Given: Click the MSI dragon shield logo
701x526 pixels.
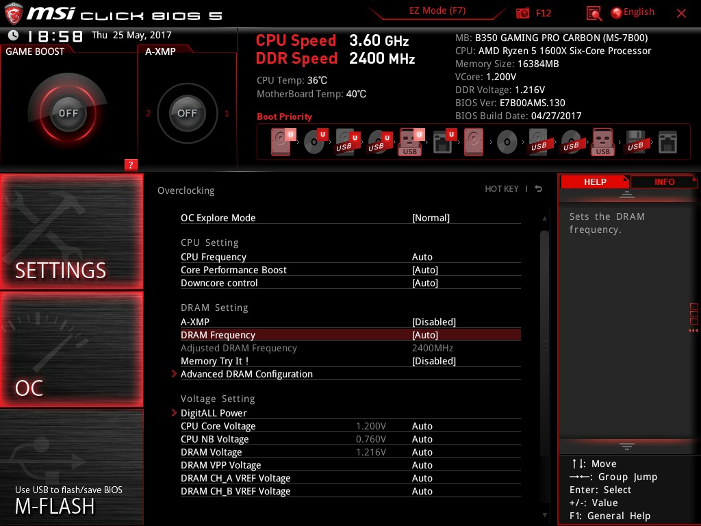Looking at the screenshot, I should pos(13,14).
